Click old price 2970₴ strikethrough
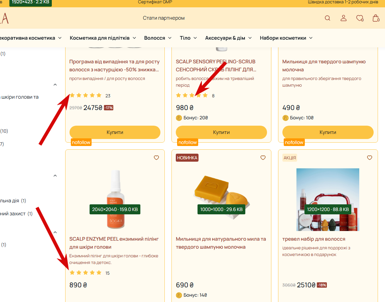Image resolution: width=385 pixels, height=302 pixels. click(x=76, y=108)
